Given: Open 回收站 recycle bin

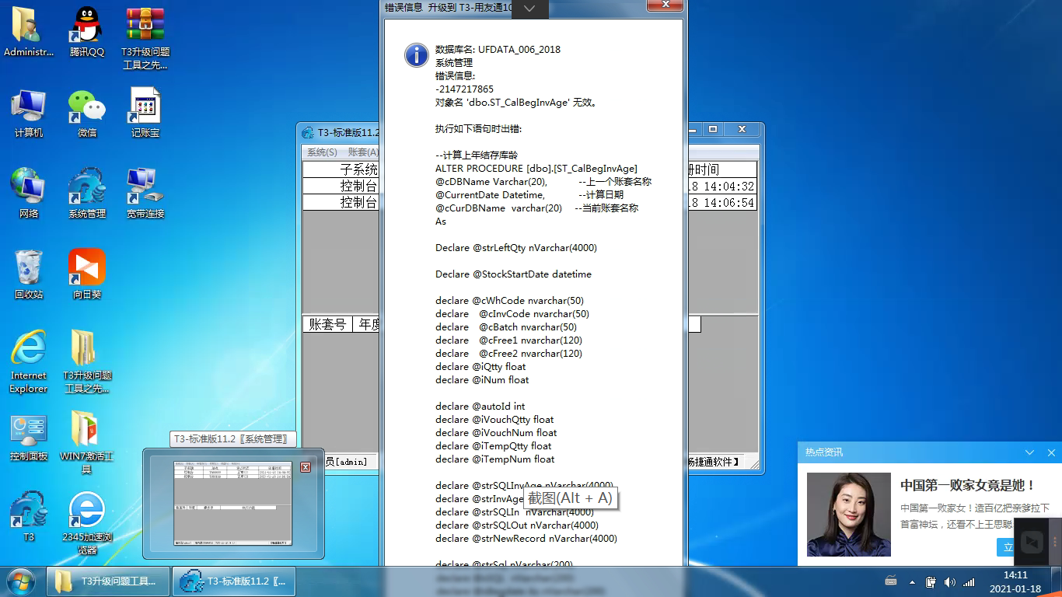Looking at the screenshot, I should (29, 275).
